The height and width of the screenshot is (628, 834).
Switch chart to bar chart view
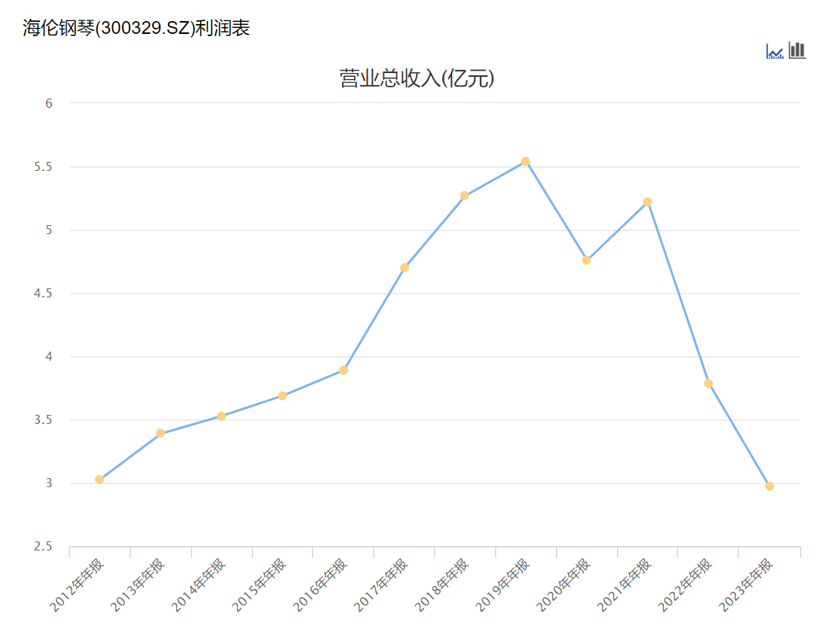796,51
